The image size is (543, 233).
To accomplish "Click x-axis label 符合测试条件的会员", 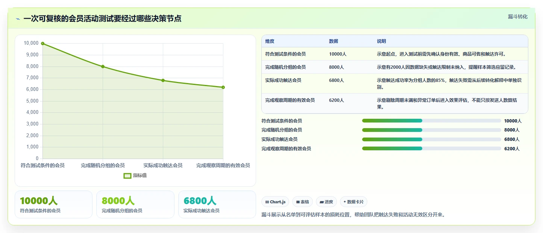I will tap(42, 165).
